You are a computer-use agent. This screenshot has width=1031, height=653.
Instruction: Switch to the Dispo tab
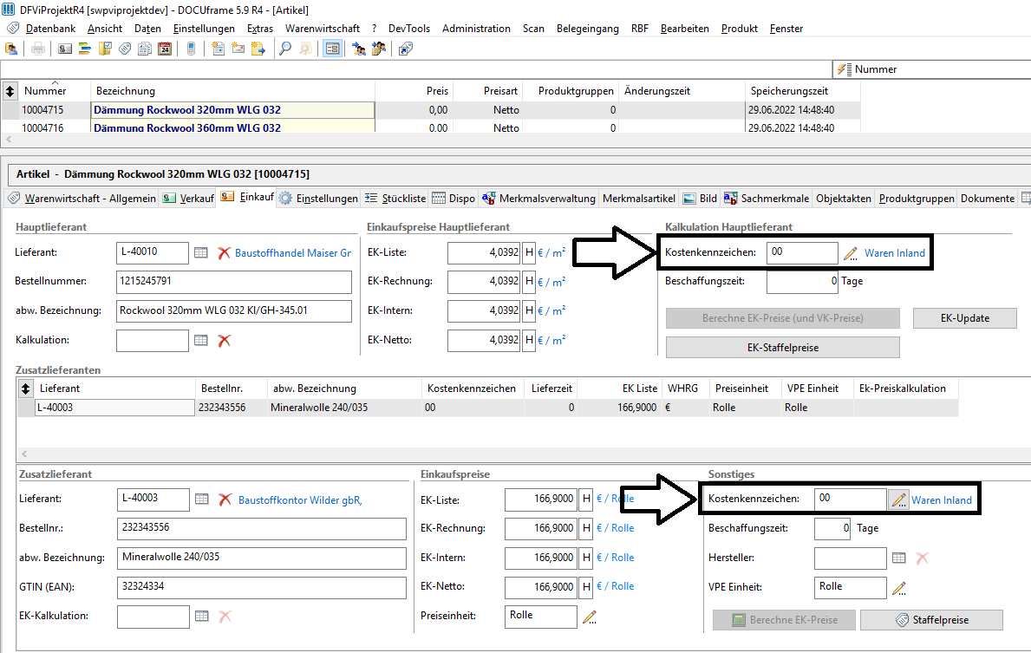tap(453, 198)
